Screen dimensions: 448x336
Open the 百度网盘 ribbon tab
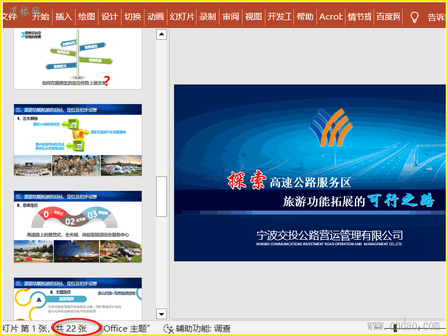tap(388, 17)
